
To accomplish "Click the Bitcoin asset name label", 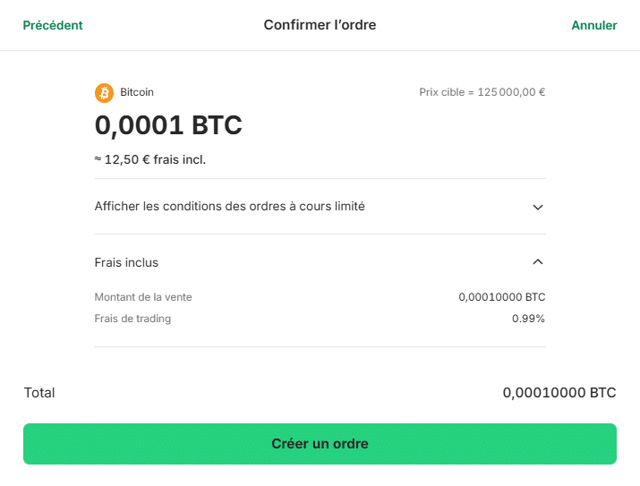I will click(x=137, y=92).
